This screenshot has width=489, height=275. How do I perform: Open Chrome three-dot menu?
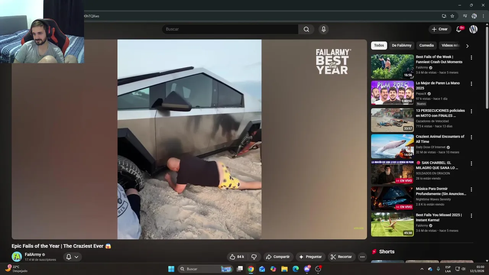click(x=483, y=16)
